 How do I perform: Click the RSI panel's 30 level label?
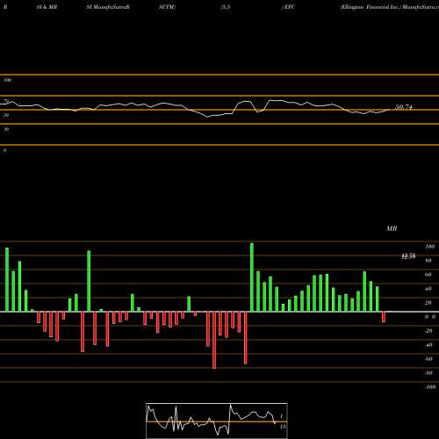coord(6,129)
